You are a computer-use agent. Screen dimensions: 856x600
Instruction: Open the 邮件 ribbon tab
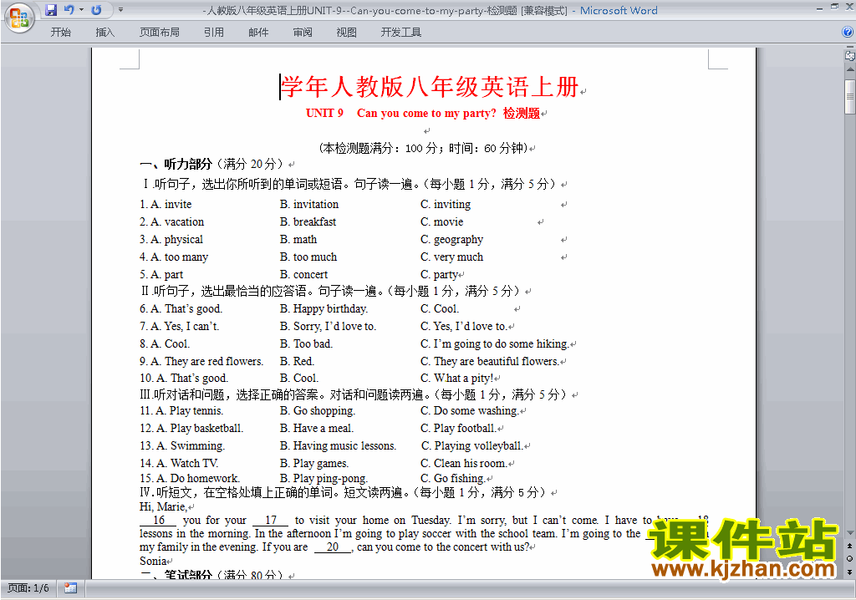tap(258, 33)
